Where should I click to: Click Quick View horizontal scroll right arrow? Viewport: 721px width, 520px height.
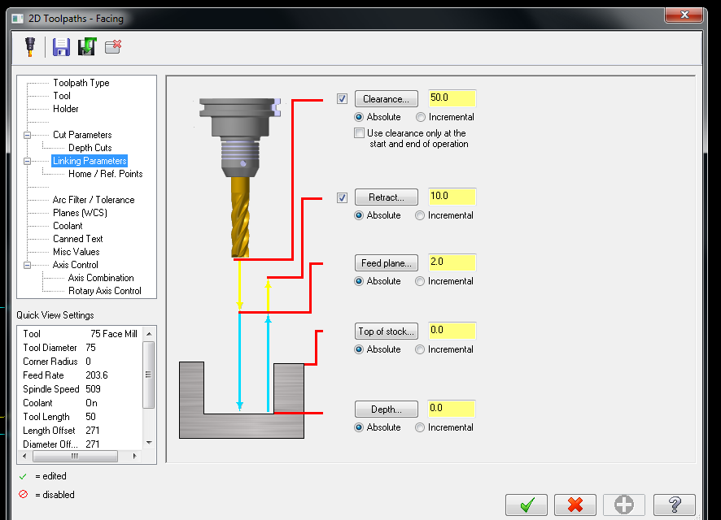point(135,456)
